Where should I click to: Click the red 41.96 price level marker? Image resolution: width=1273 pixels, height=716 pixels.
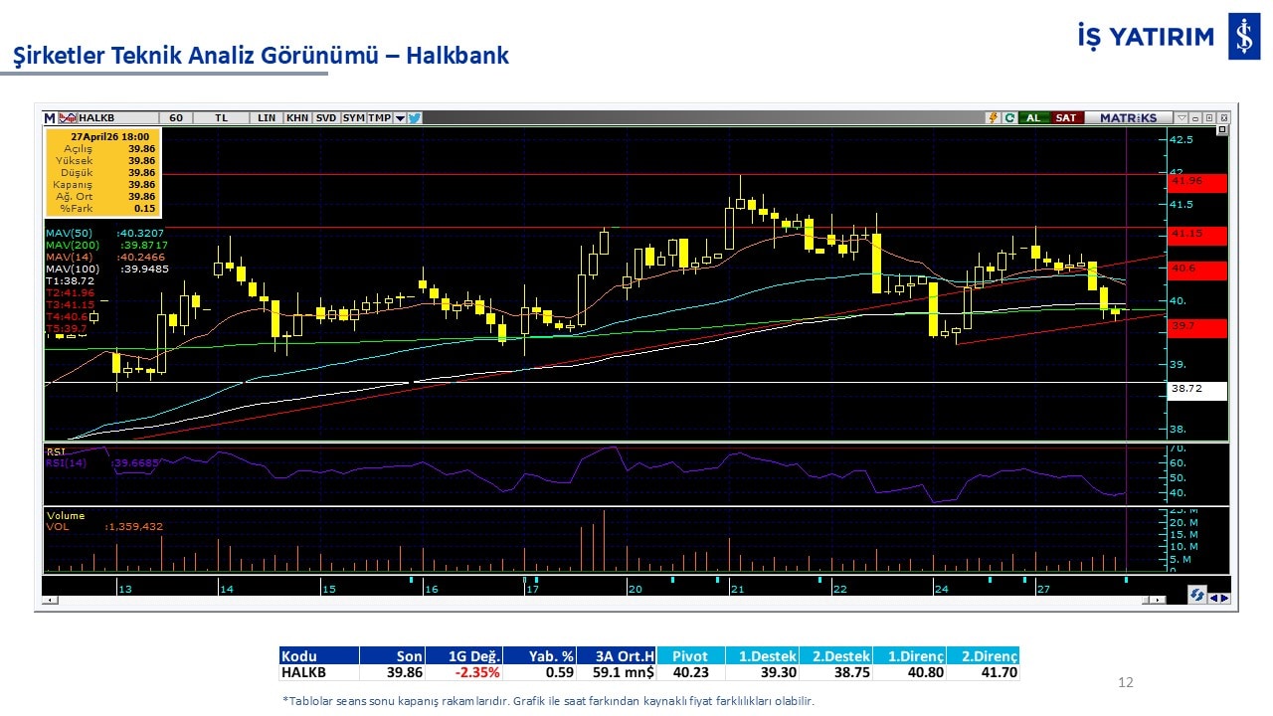[x=1197, y=182]
